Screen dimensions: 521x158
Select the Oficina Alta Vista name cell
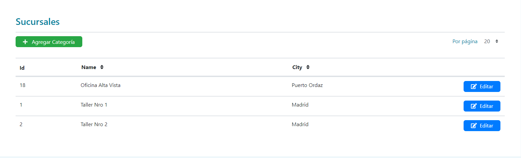[101, 85]
